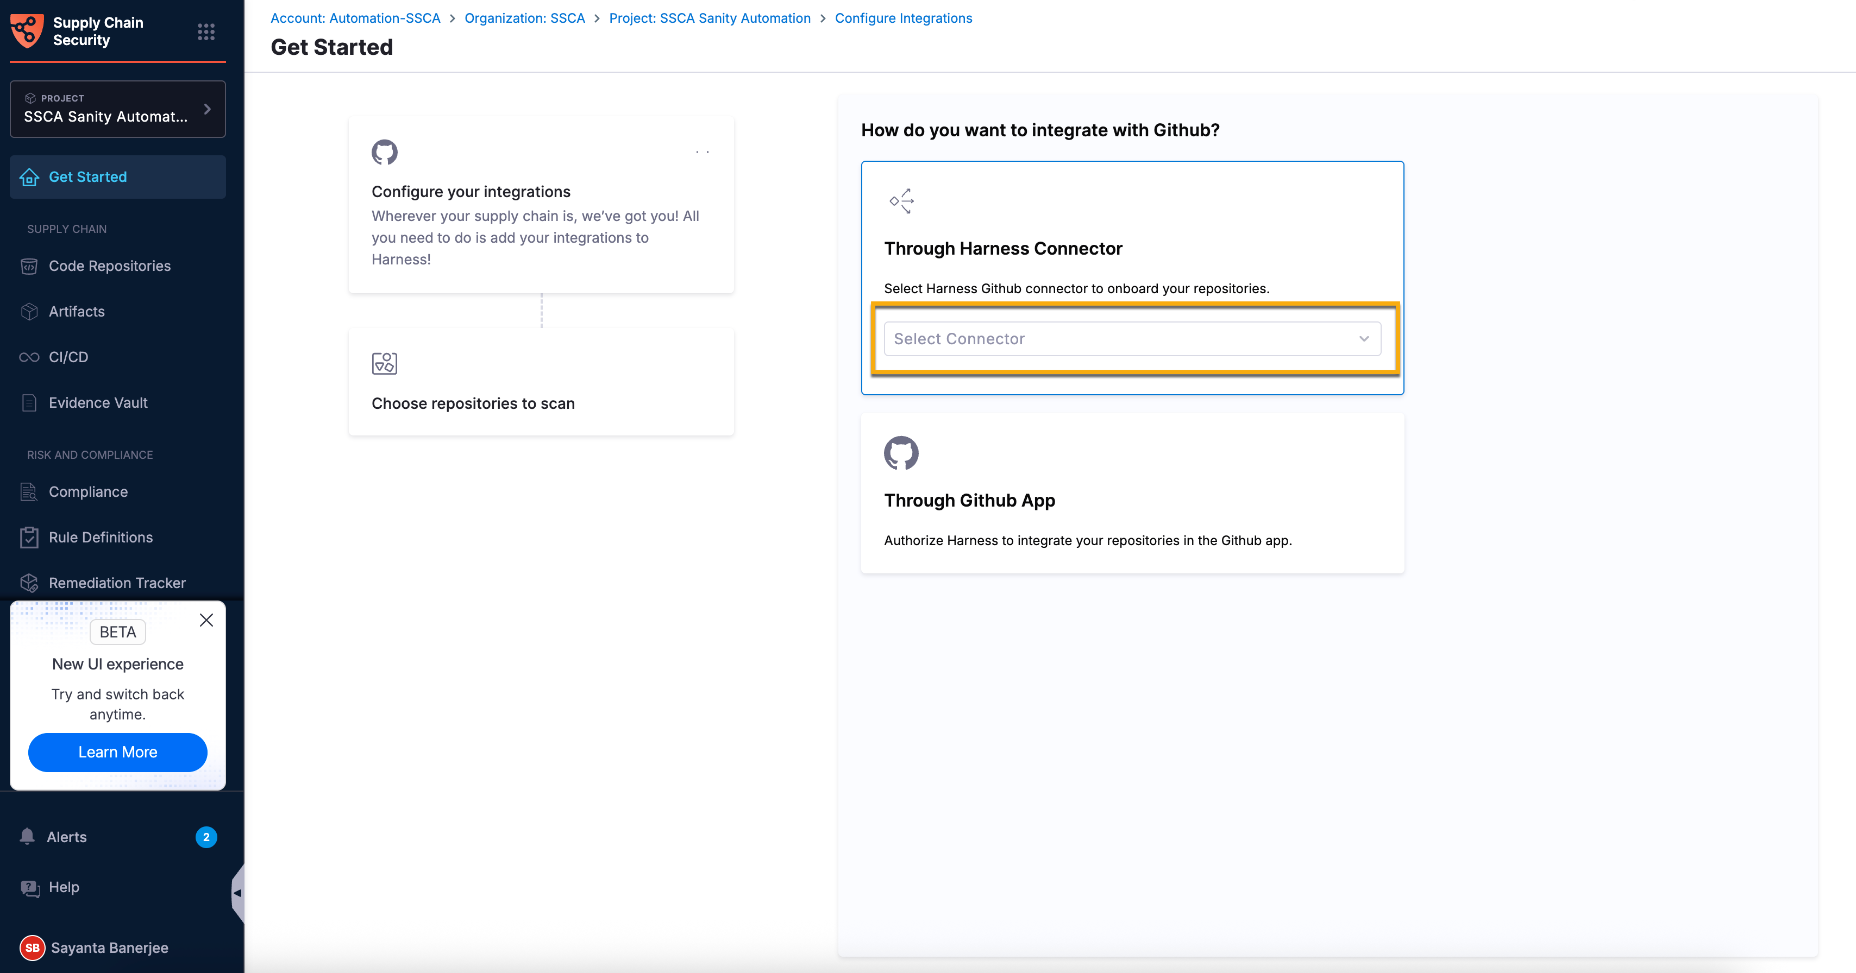This screenshot has width=1856, height=973.
Task: Collapse the sidebar using the arrow handle
Action: 238,893
